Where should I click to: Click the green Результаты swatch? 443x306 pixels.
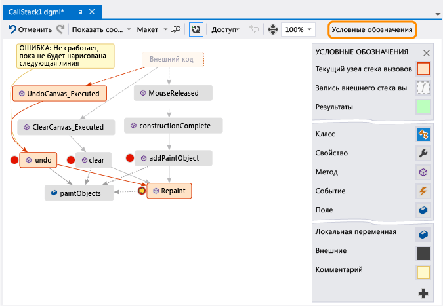tap(423, 107)
